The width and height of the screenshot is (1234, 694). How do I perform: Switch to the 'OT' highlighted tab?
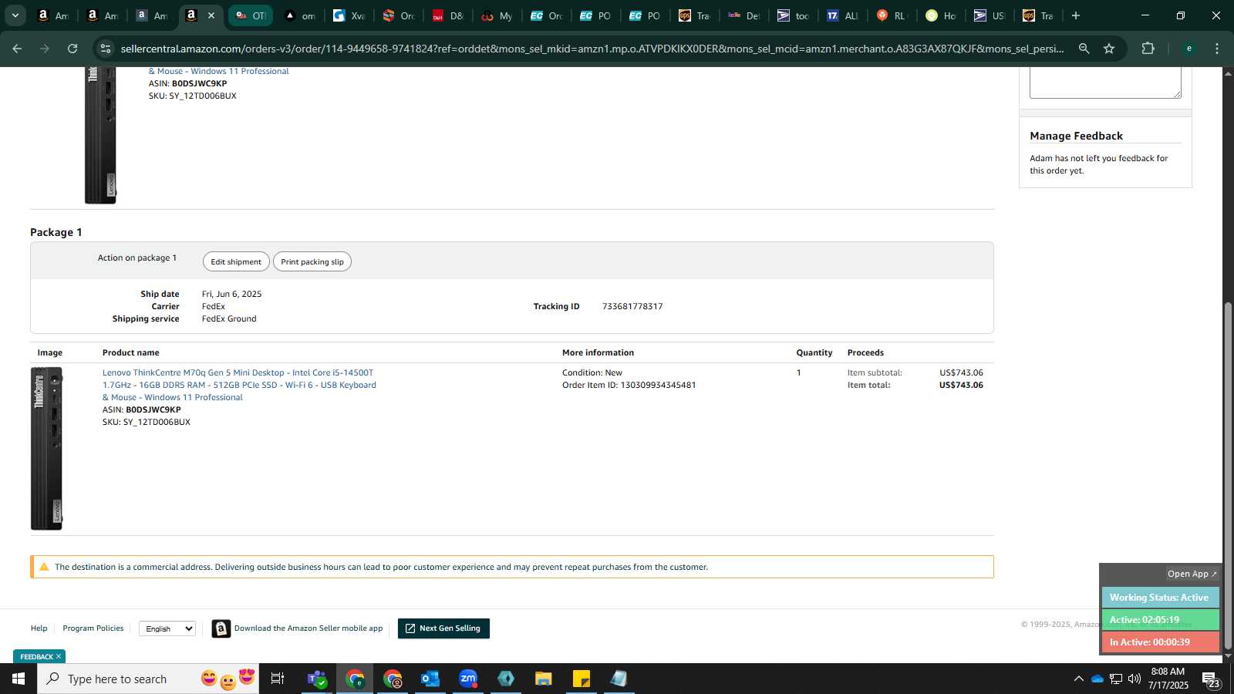click(x=251, y=15)
